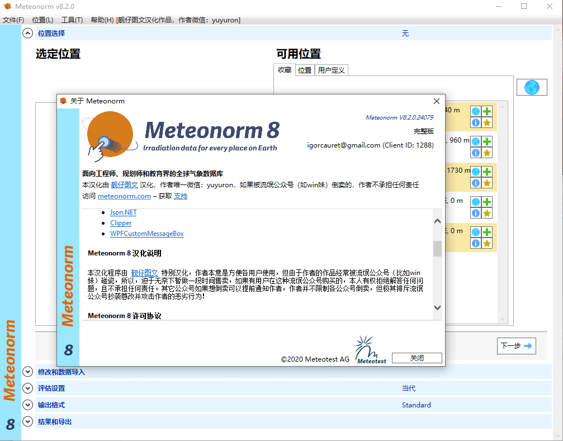Click the 当代 value for 评估设置
Viewport: 563px width, 441px height.
pyautogui.click(x=409, y=388)
